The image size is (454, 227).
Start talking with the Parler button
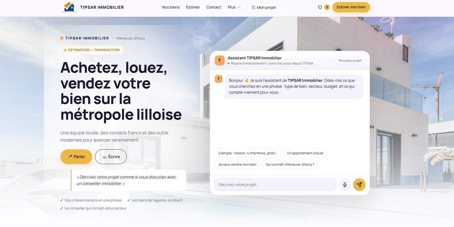point(76,157)
